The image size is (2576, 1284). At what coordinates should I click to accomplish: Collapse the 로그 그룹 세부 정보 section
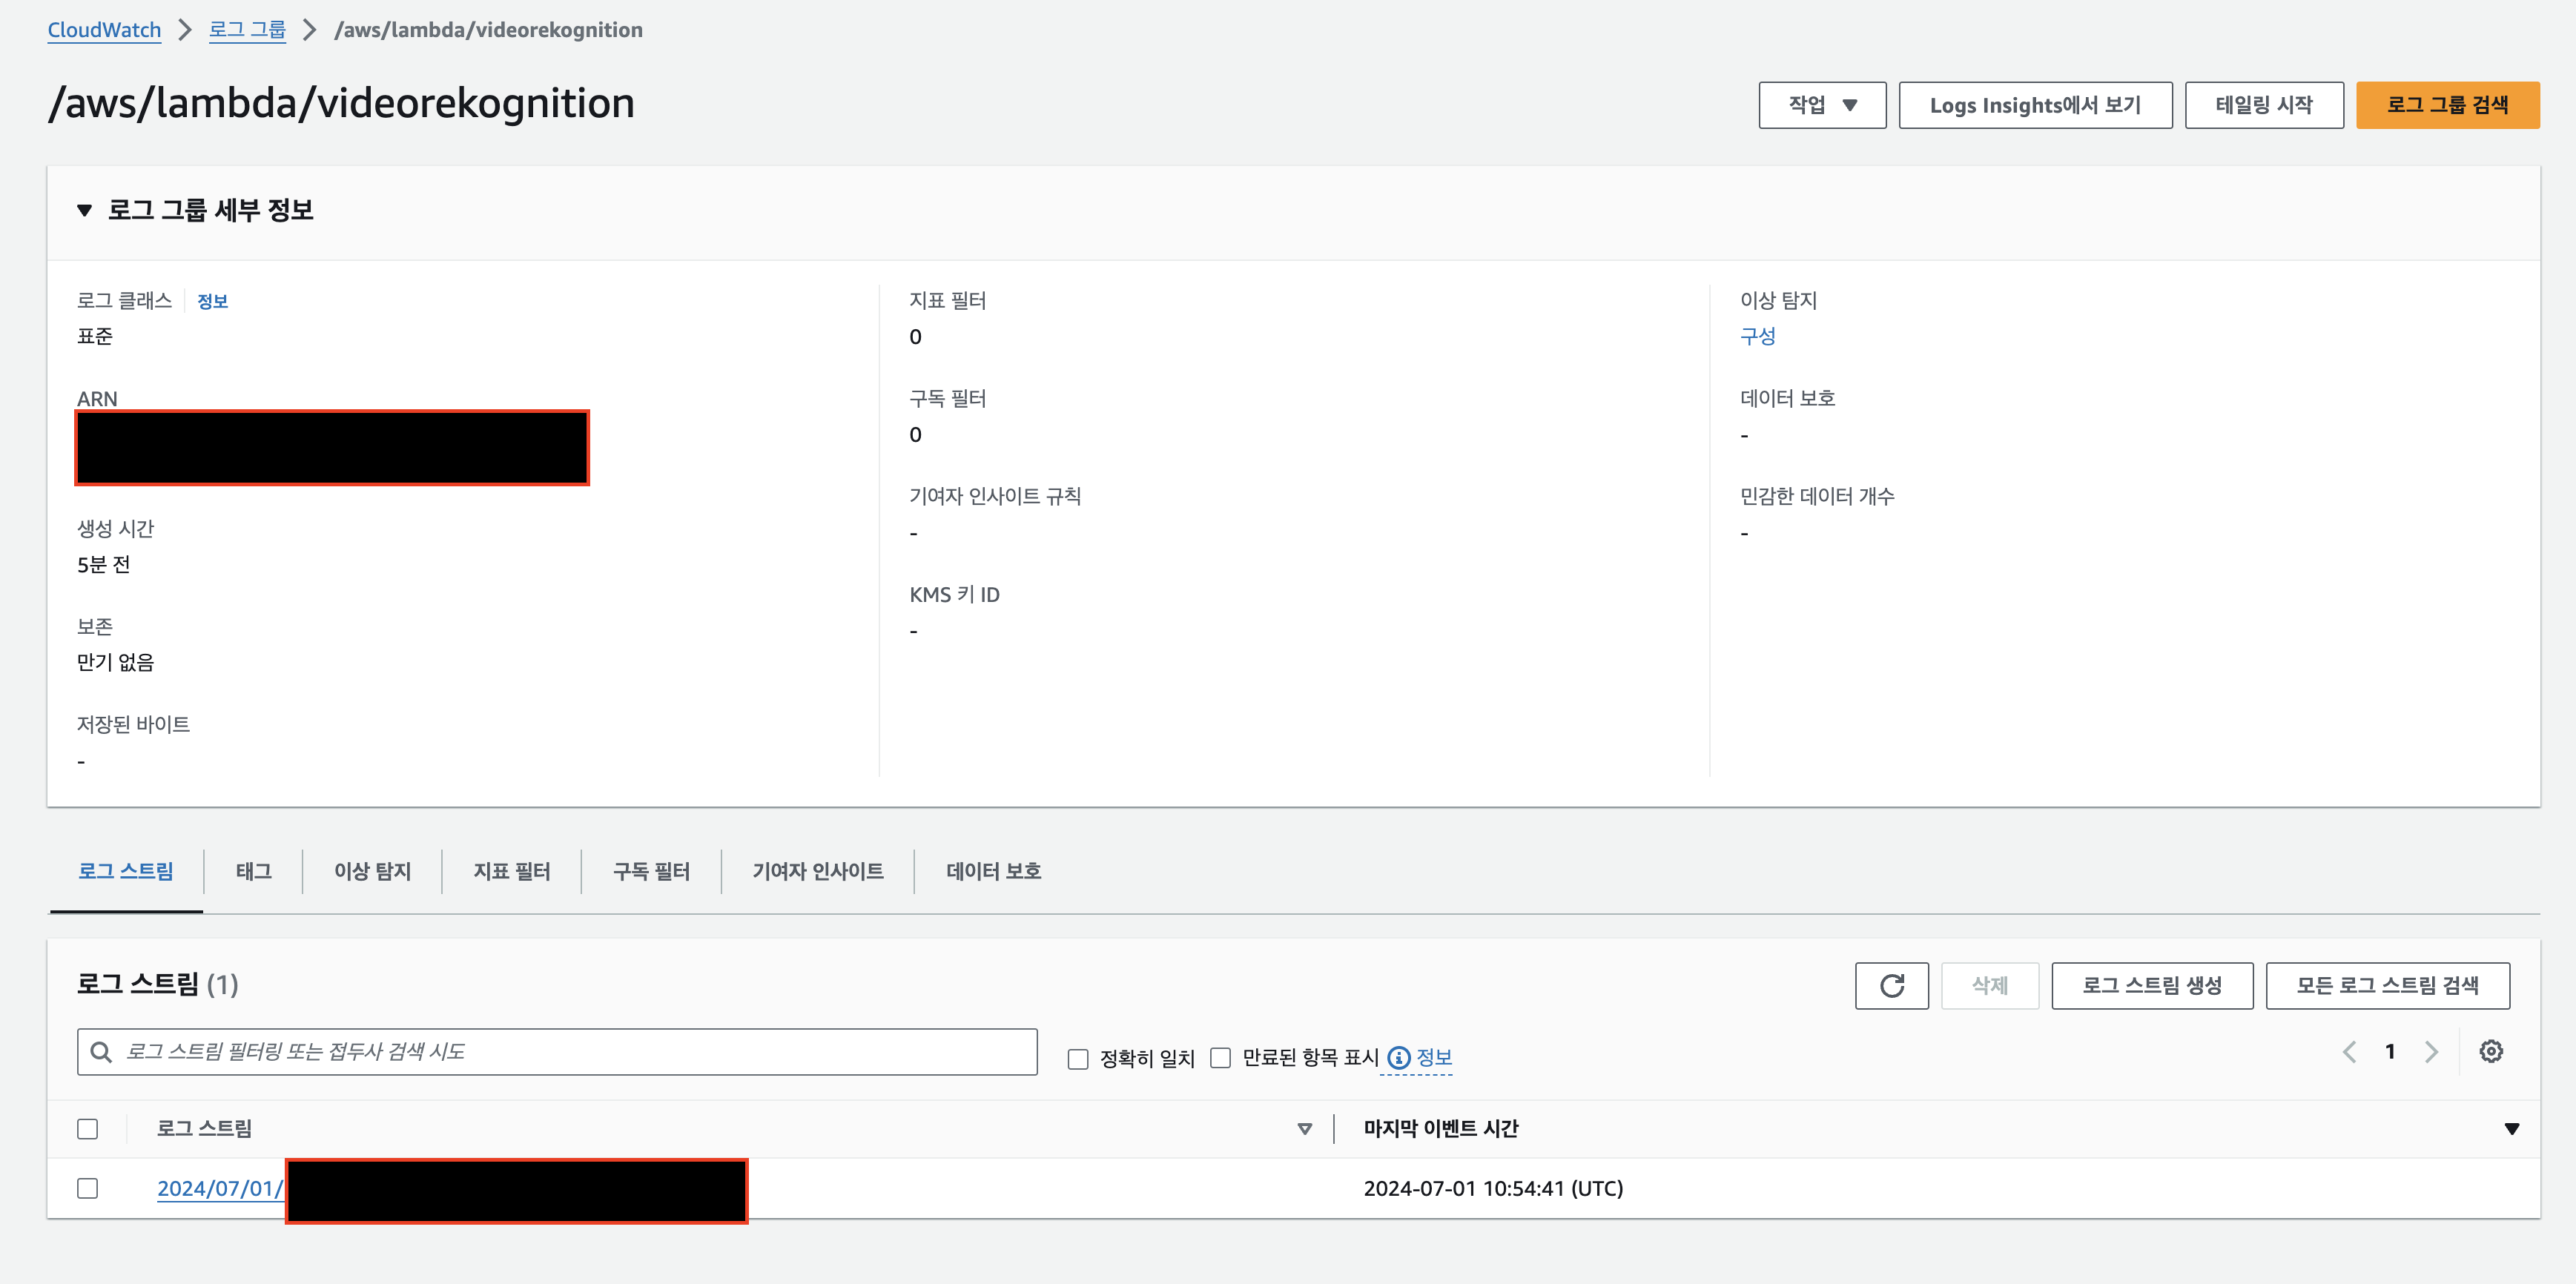click(85, 210)
